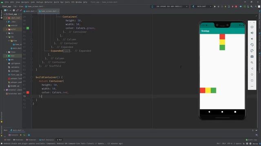Image resolution: width=261 pixels, height=146 pixels.
Task: Expand the android folder
Action: [7, 26]
